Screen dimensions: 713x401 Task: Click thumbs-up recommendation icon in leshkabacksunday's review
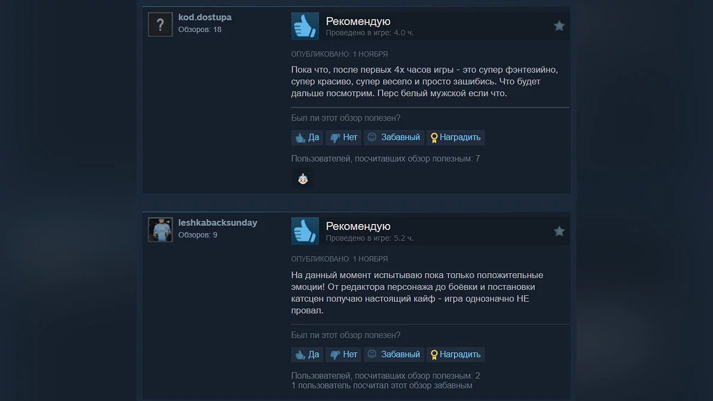point(305,231)
